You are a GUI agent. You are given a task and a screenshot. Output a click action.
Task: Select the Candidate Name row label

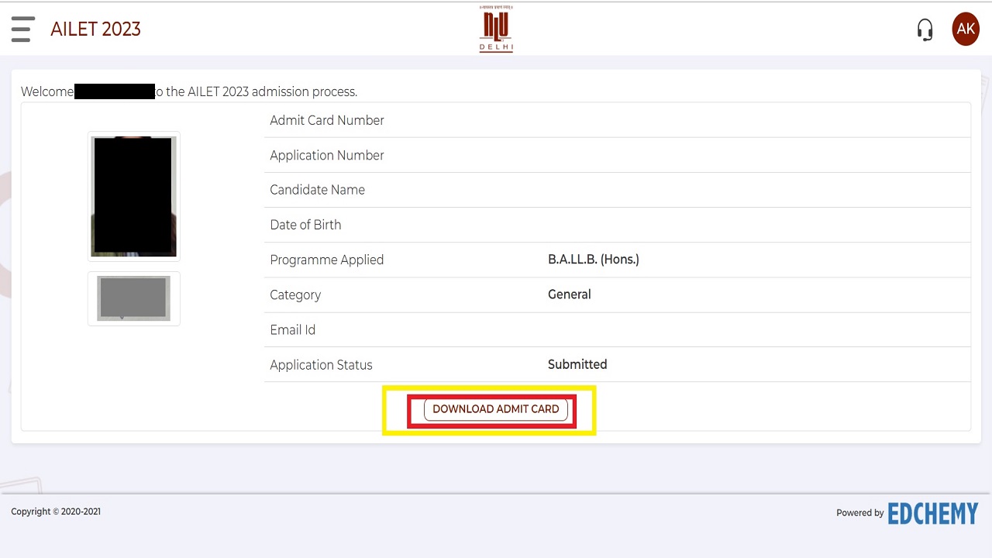tap(317, 190)
